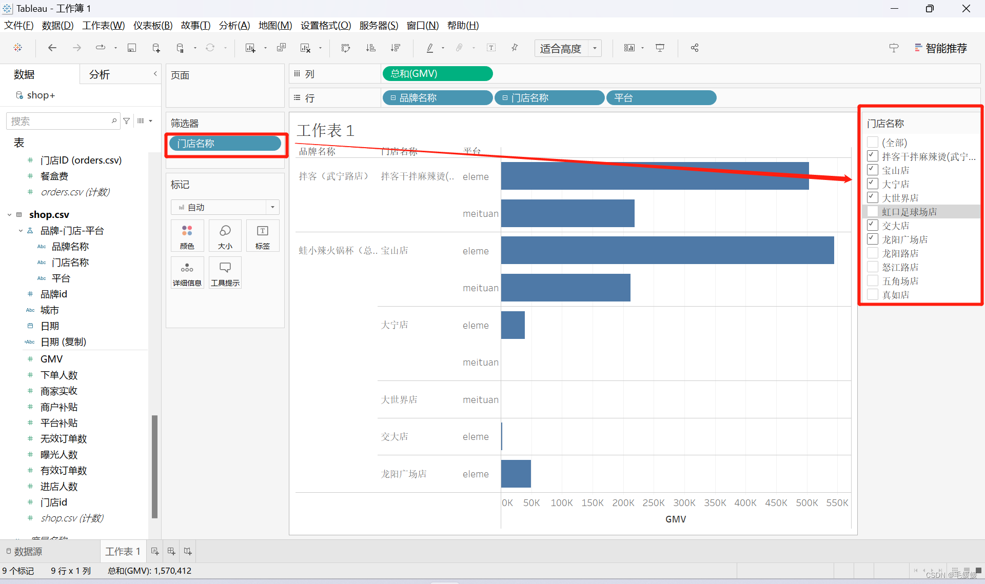Viewport: 985px width, 584px height.
Task: Click the undo back arrow
Action: [52, 48]
